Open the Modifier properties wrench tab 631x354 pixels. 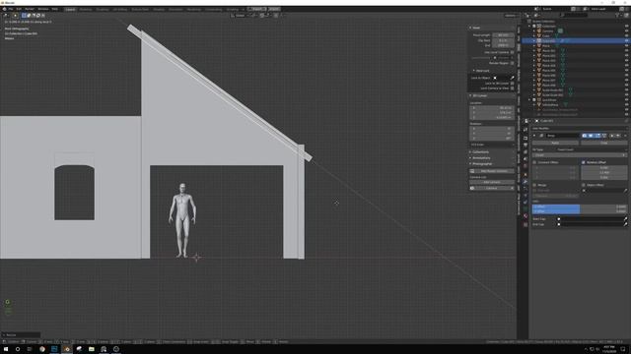coord(526,181)
